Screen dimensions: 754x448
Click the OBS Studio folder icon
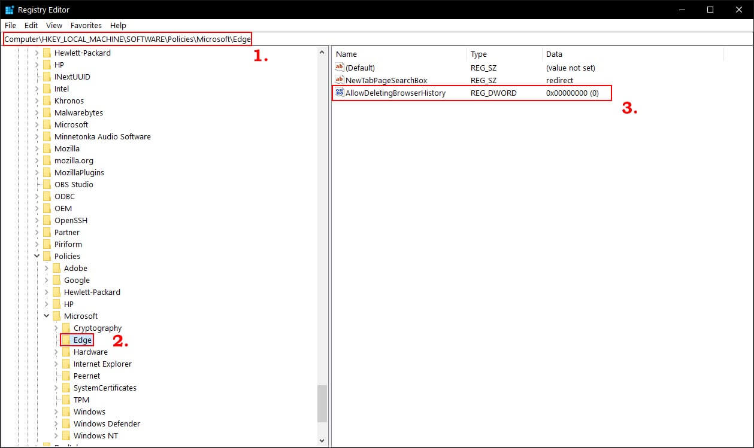[x=47, y=184]
